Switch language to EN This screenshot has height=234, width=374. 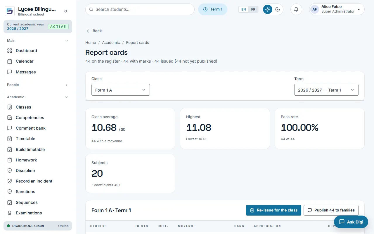244,9
